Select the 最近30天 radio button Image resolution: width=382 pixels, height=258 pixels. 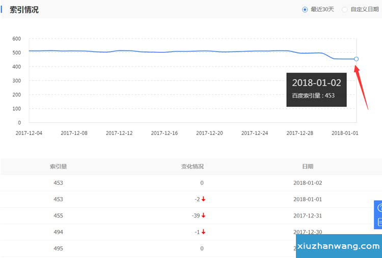(x=305, y=9)
